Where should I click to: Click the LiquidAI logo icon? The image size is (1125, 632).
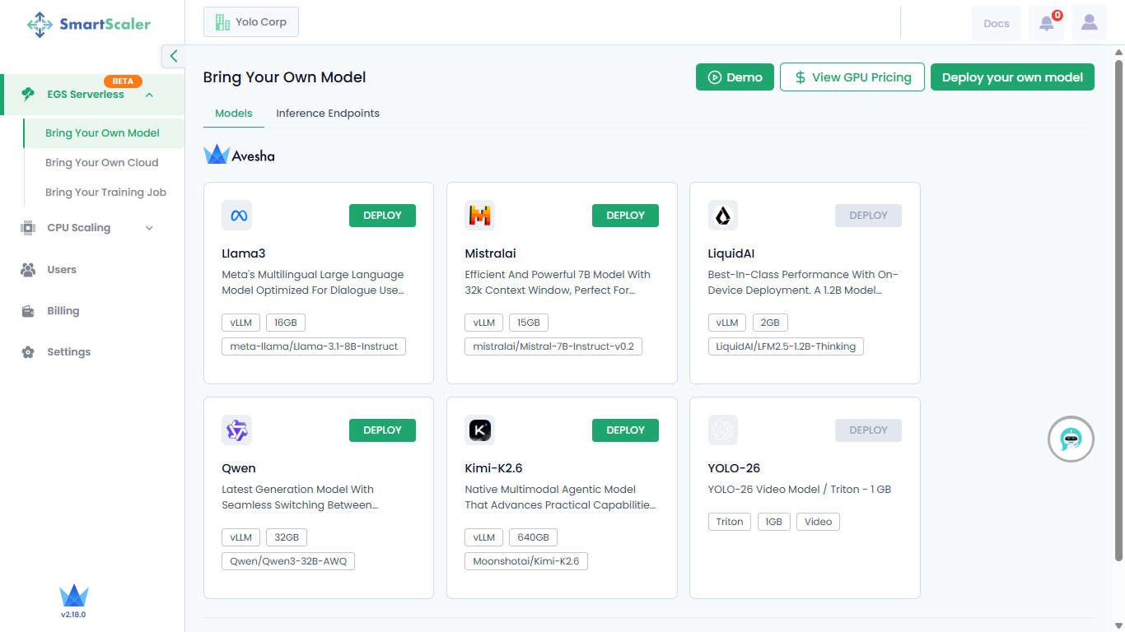click(723, 216)
